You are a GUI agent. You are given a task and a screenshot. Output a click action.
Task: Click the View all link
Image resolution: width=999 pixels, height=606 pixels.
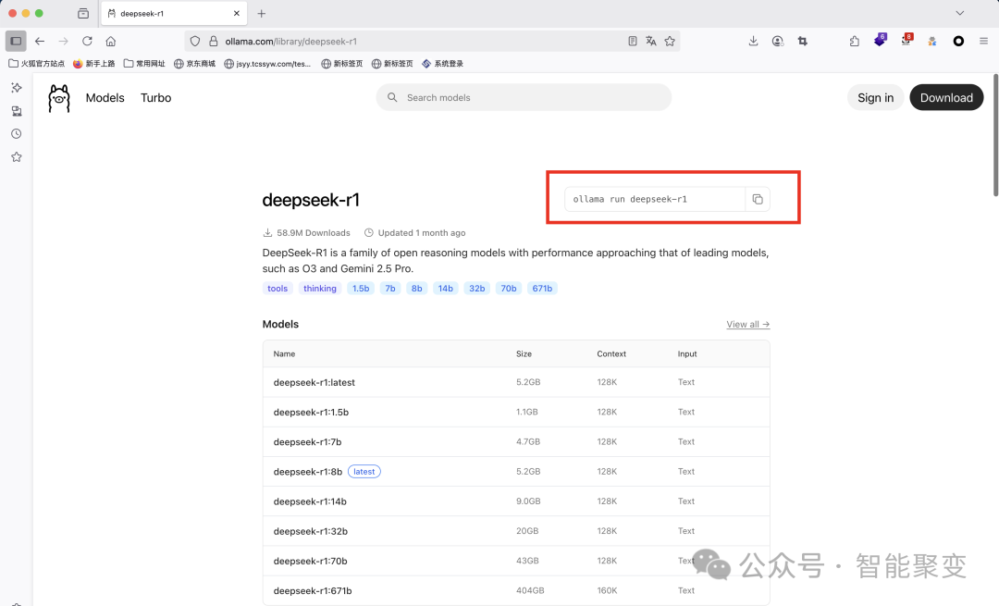748,325
